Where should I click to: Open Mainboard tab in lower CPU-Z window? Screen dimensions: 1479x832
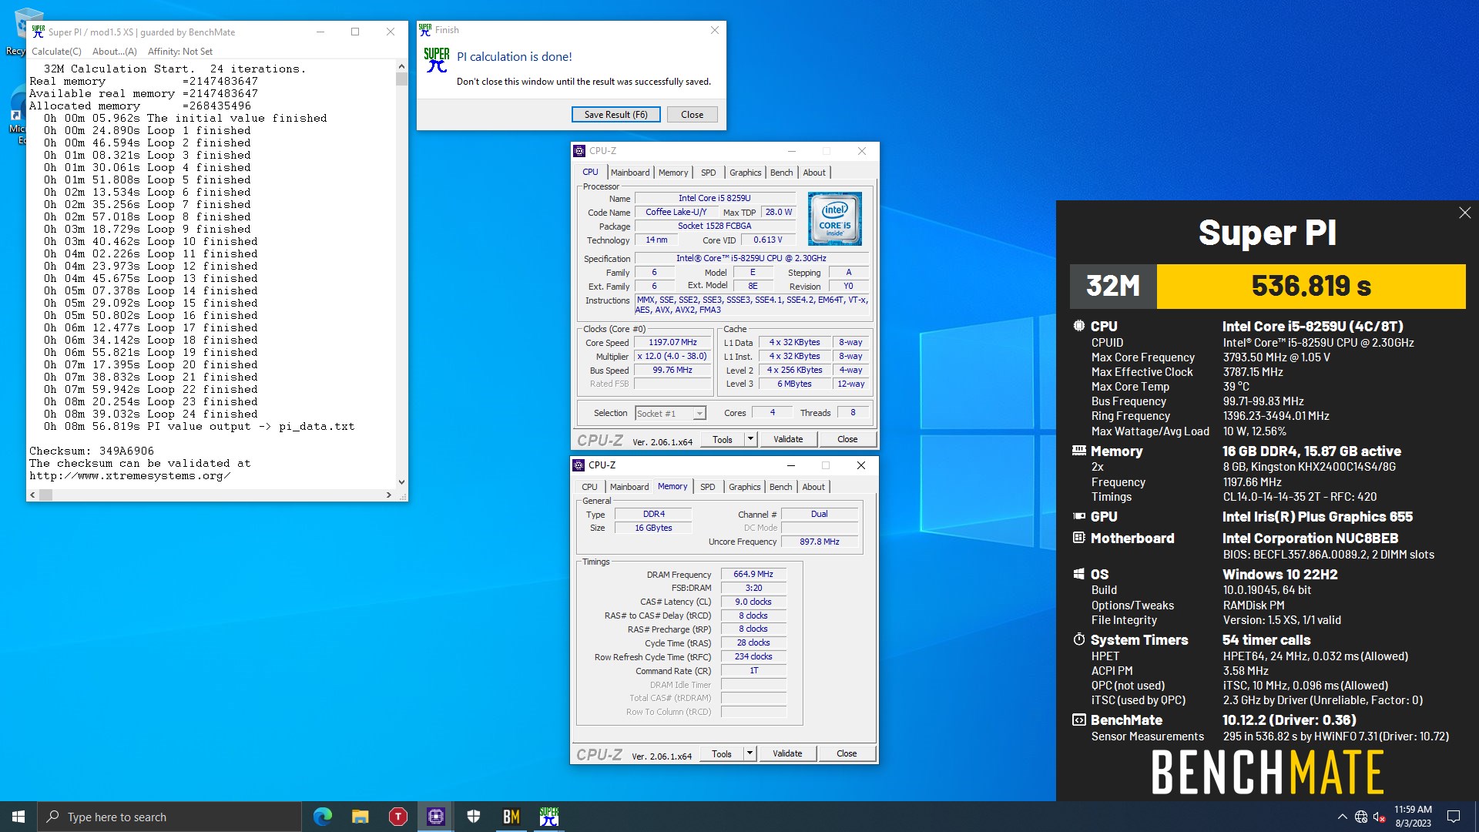[629, 487]
